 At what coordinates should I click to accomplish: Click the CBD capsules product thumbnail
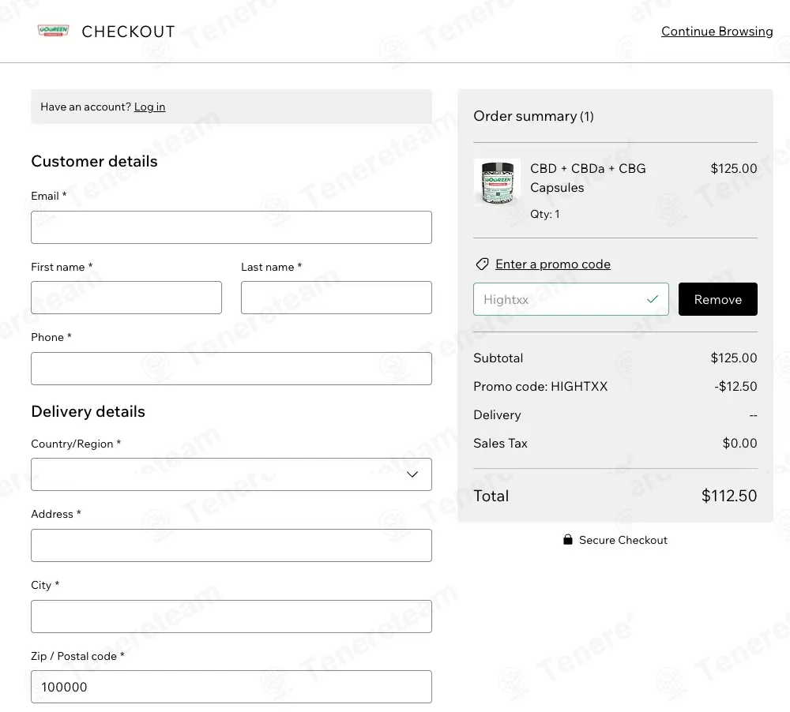point(497,183)
